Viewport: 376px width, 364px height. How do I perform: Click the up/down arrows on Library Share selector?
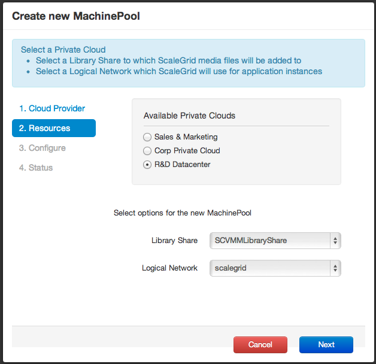335,241
